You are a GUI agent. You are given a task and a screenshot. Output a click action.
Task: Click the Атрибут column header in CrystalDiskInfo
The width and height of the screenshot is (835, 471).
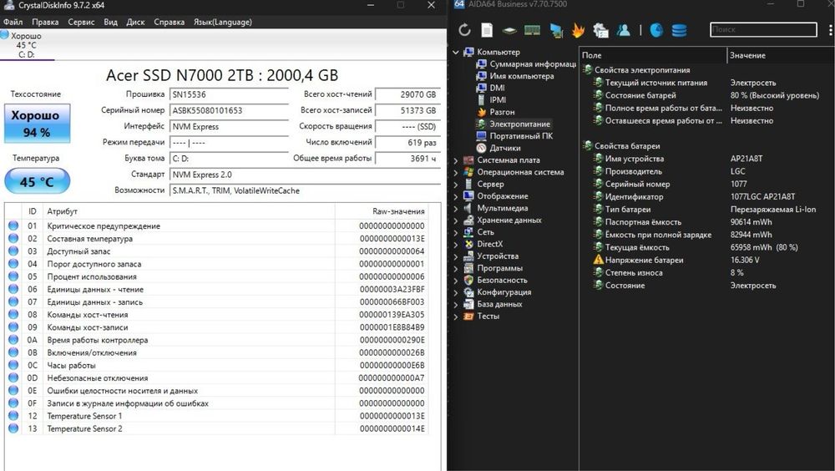pos(189,211)
